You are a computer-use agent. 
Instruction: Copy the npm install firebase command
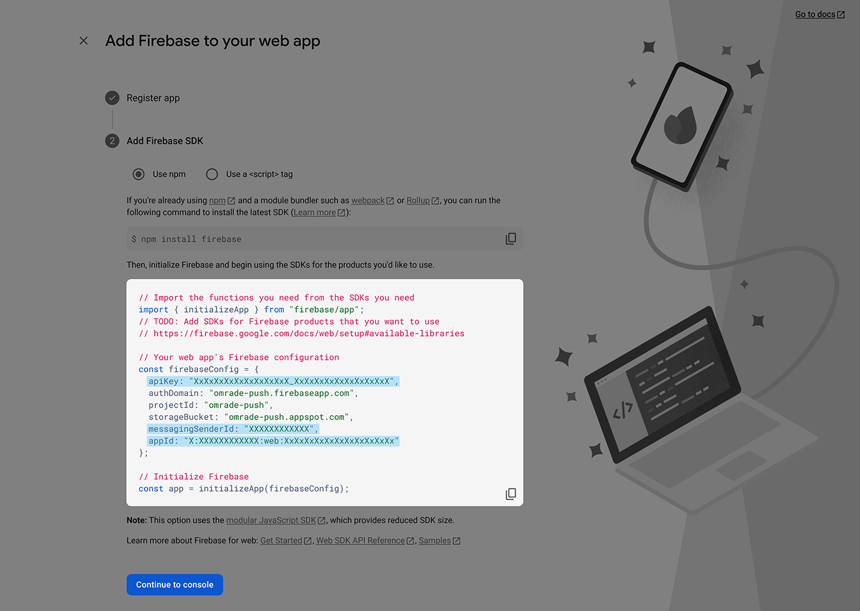[511, 239]
